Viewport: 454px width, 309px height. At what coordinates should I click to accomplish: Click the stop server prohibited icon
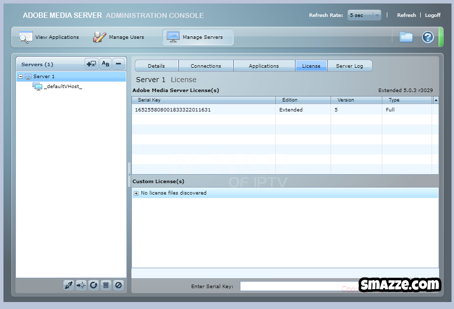[x=118, y=285]
